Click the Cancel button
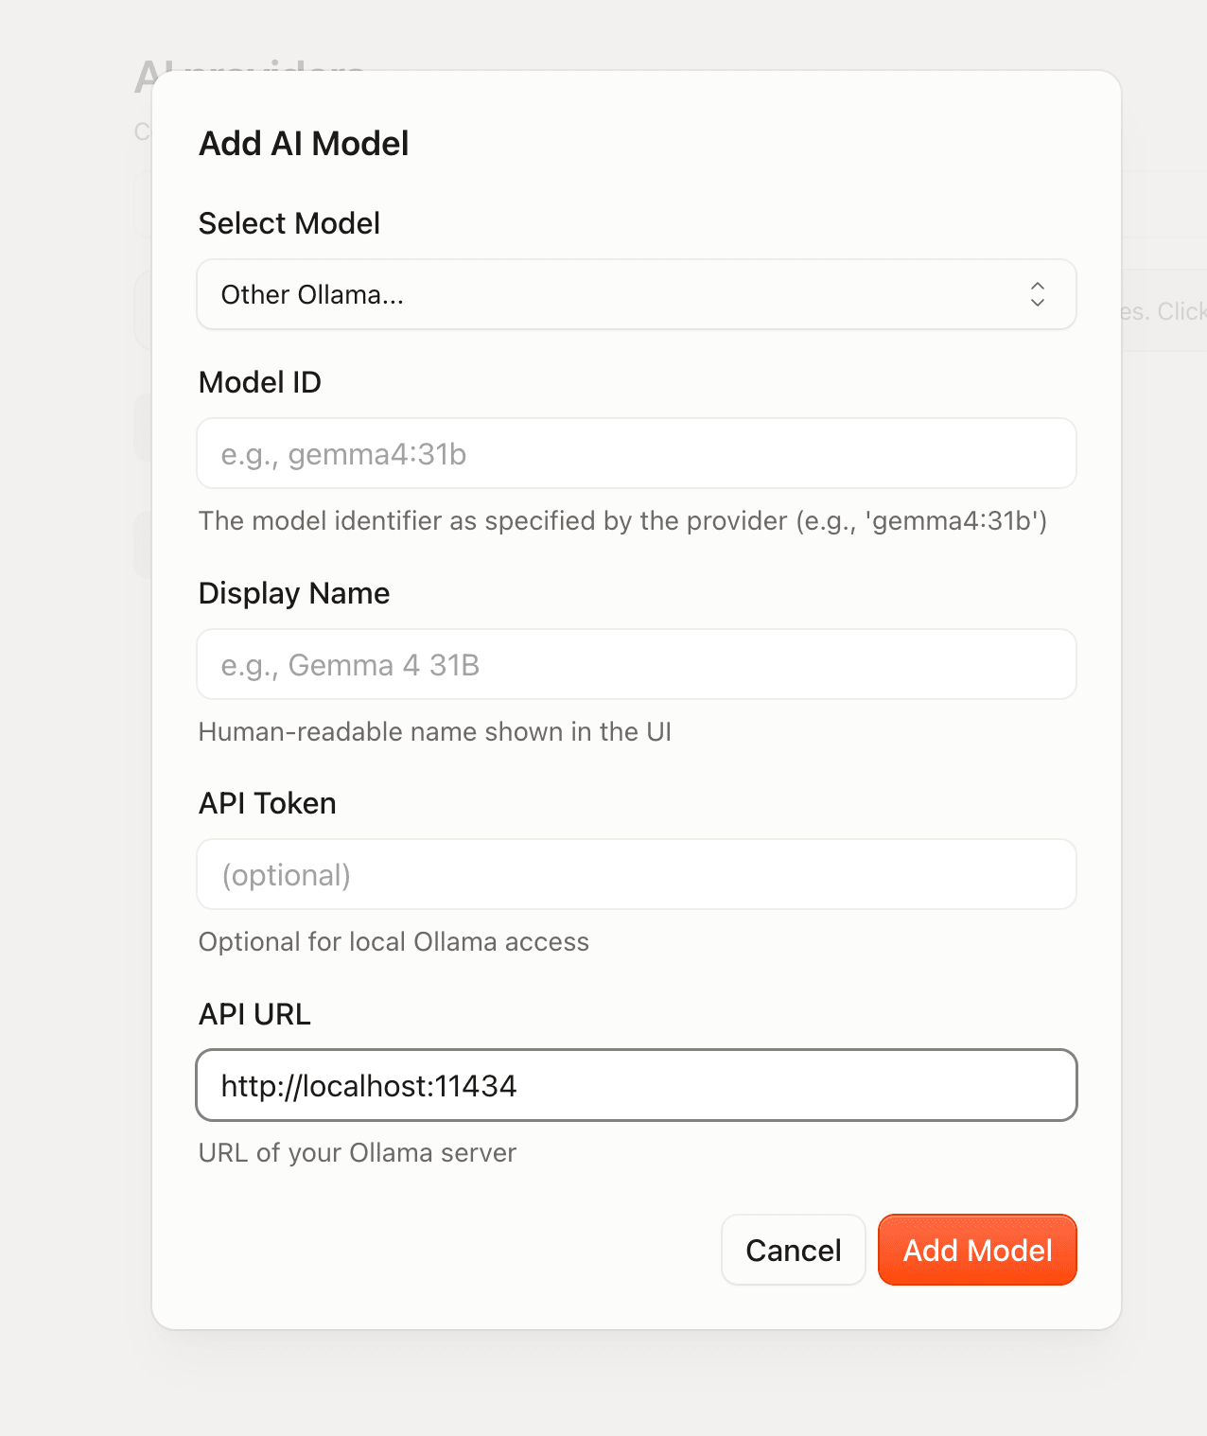The image size is (1207, 1436). click(x=794, y=1250)
